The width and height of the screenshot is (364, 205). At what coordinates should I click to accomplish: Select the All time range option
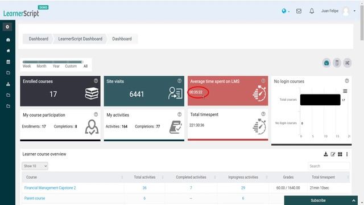[85, 66]
